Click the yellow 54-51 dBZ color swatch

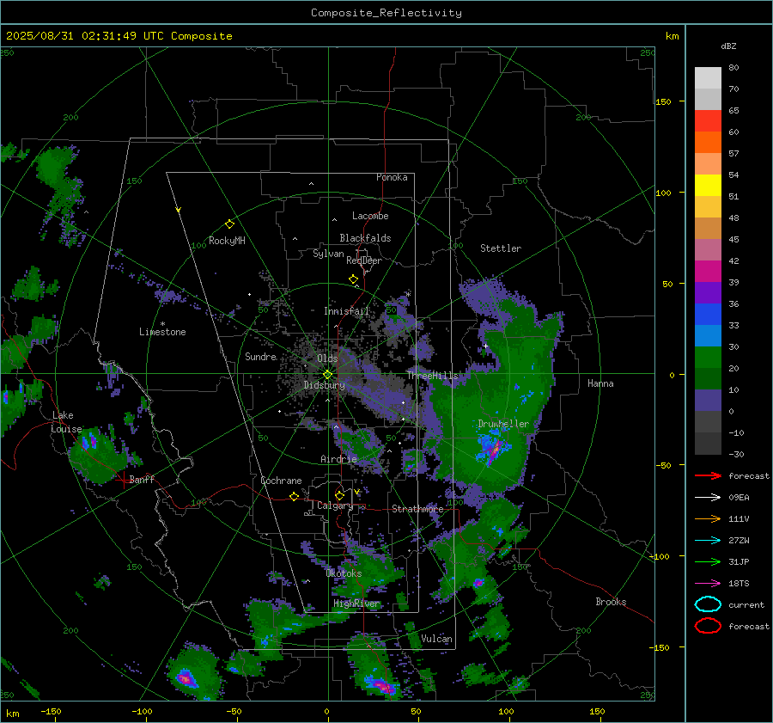(708, 186)
